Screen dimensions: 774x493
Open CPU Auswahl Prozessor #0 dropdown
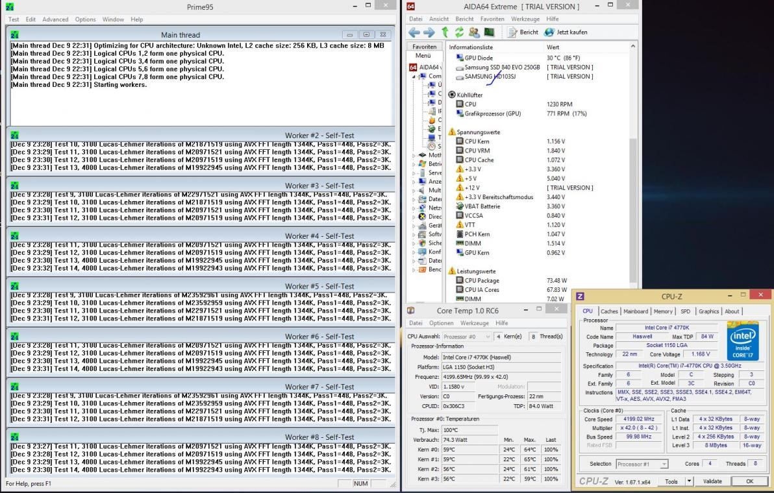(x=466, y=336)
